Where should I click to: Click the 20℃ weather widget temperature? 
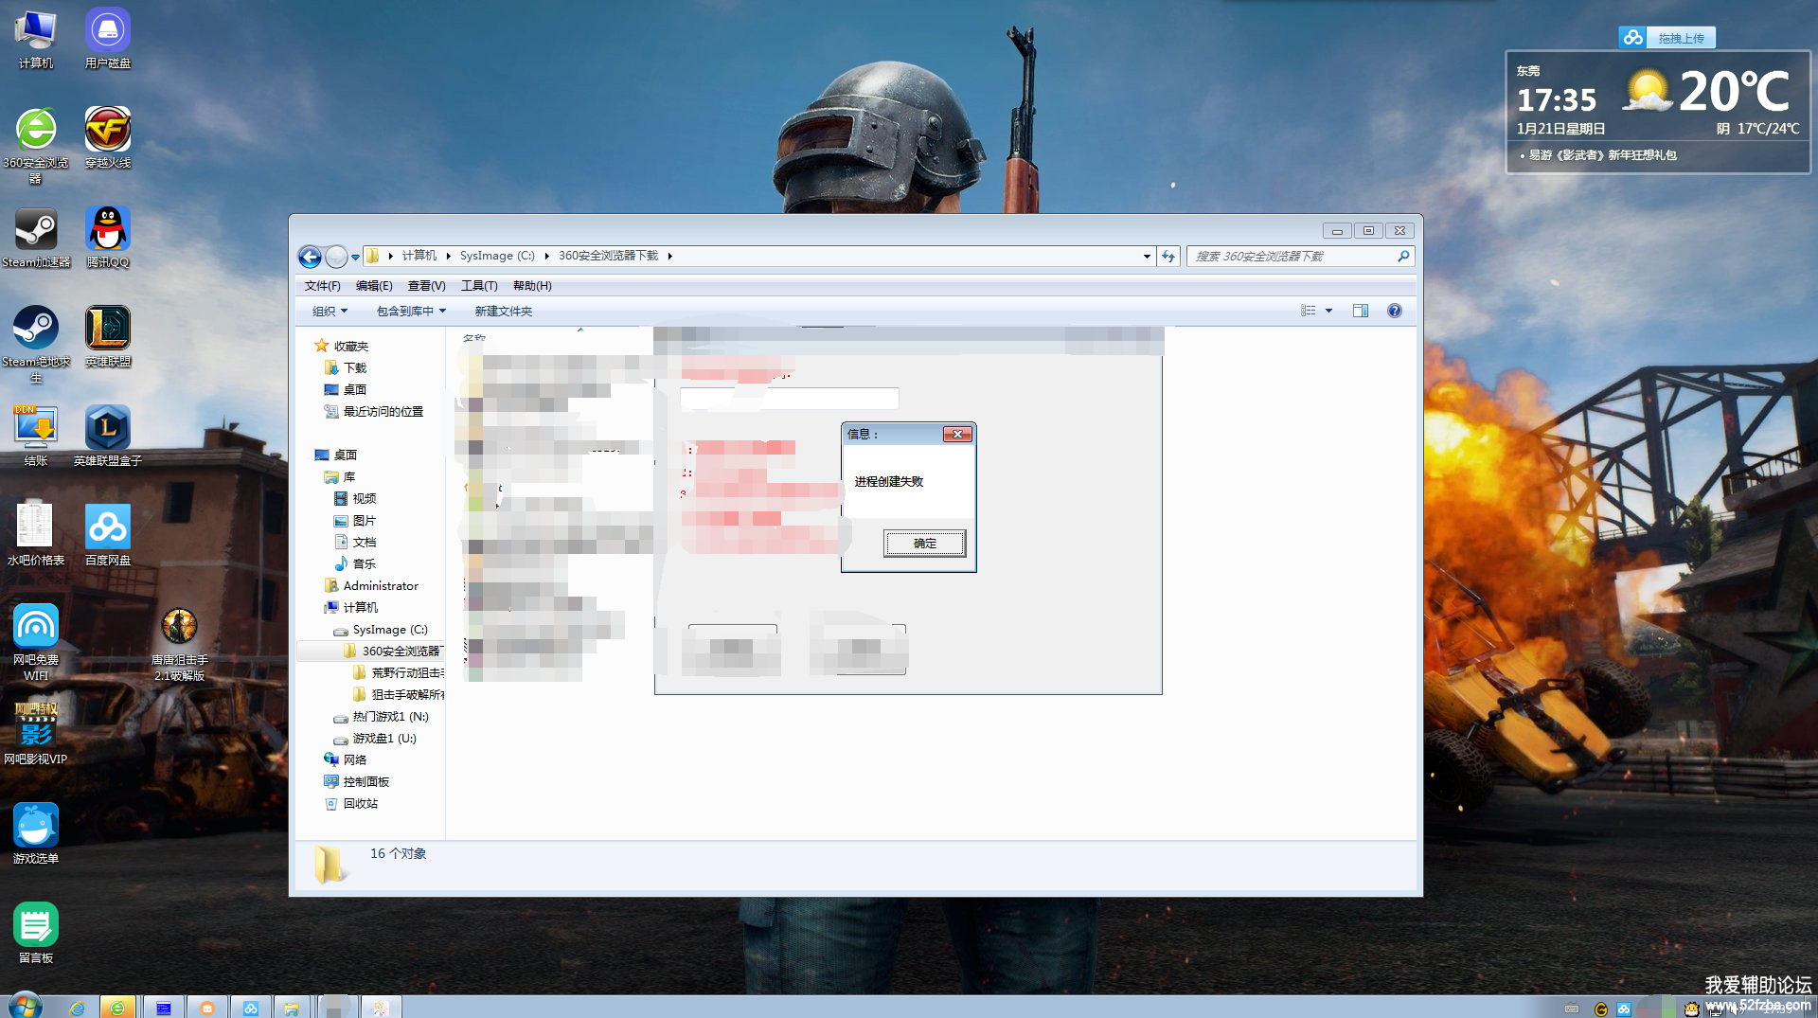pyautogui.click(x=1734, y=93)
